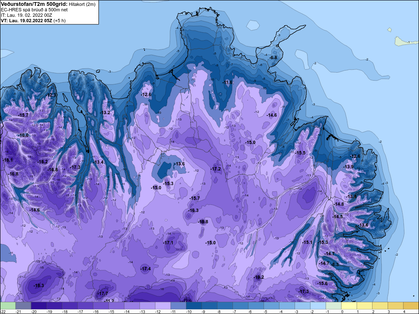
Task: Pick the pale green legend swatch between -1 and 0
Action: tap(333, 306)
